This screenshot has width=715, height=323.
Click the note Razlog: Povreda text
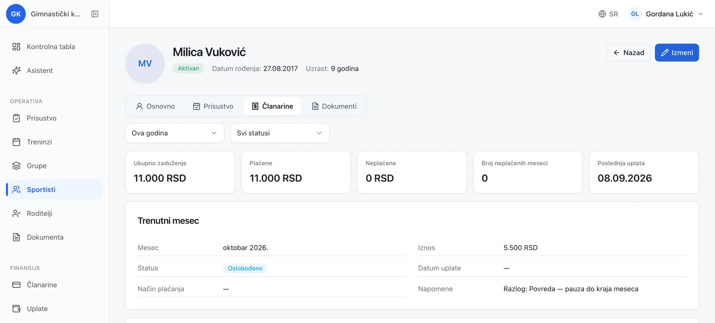point(571,289)
